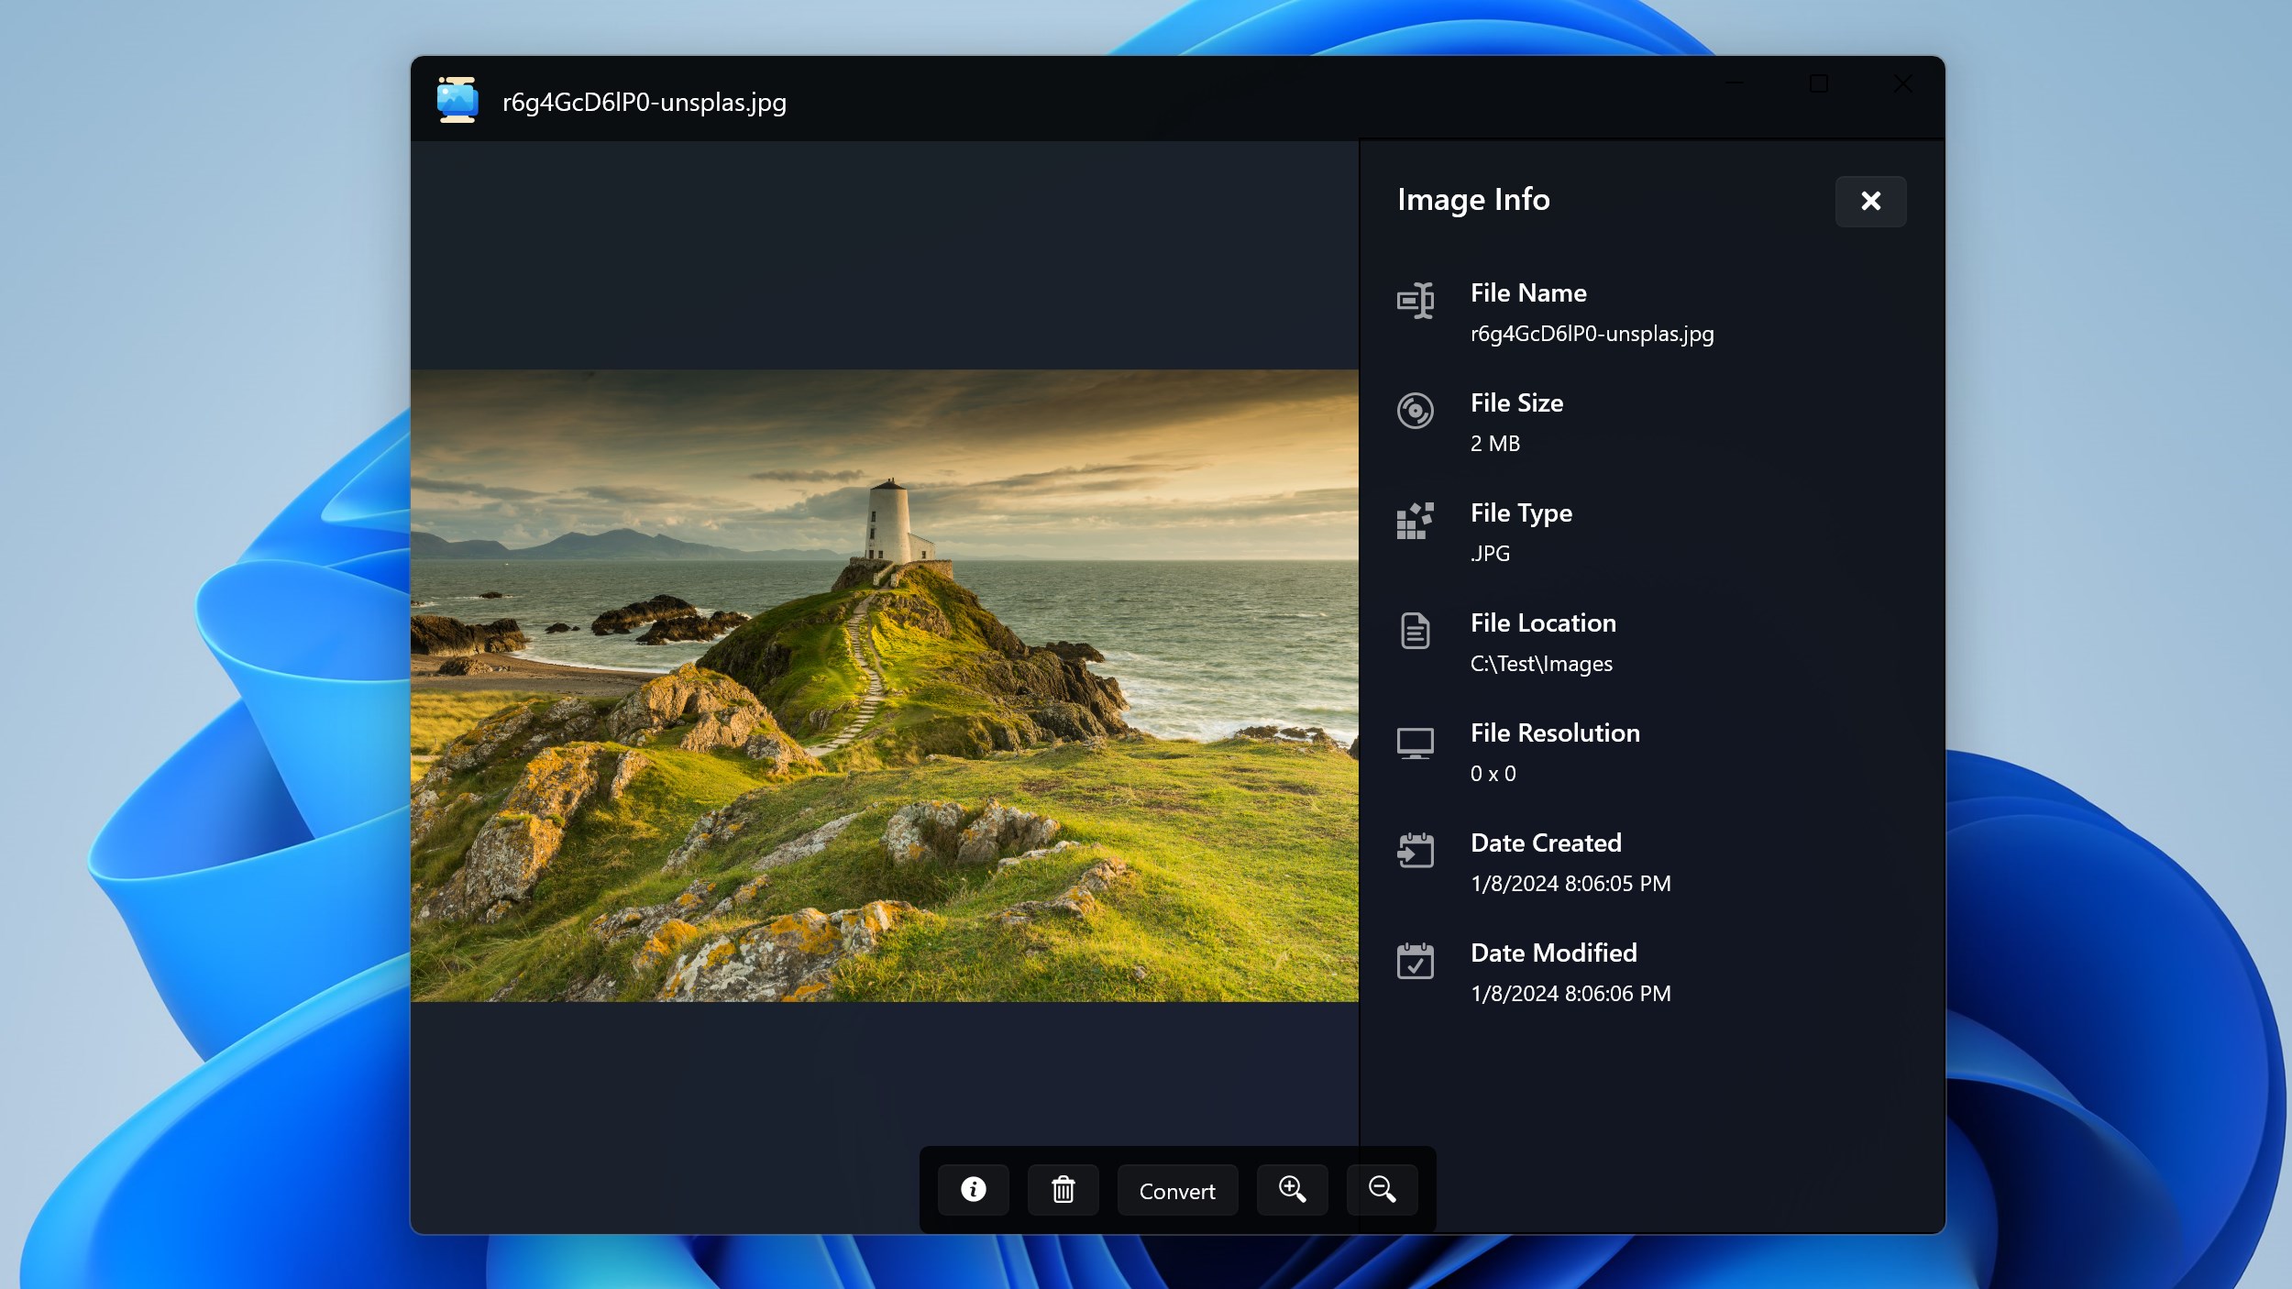Click the lighthouse photo preview
The height and width of the screenshot is (1289, 2292).
pyautogui.click(x=884, y=686)
